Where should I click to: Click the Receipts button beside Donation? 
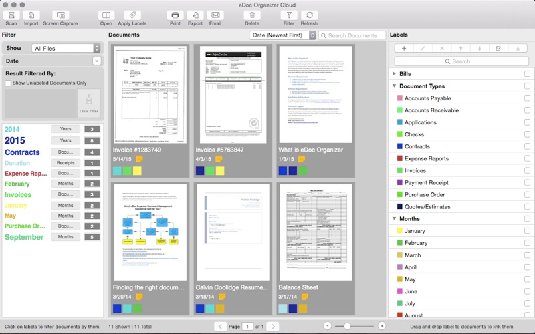point(66,163)
